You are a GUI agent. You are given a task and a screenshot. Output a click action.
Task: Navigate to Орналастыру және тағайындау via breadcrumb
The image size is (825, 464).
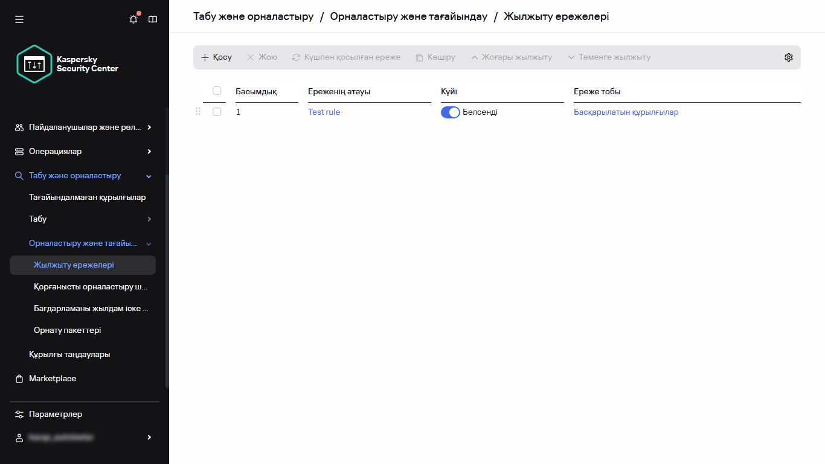pyautogui.click(x=408, y=16)
